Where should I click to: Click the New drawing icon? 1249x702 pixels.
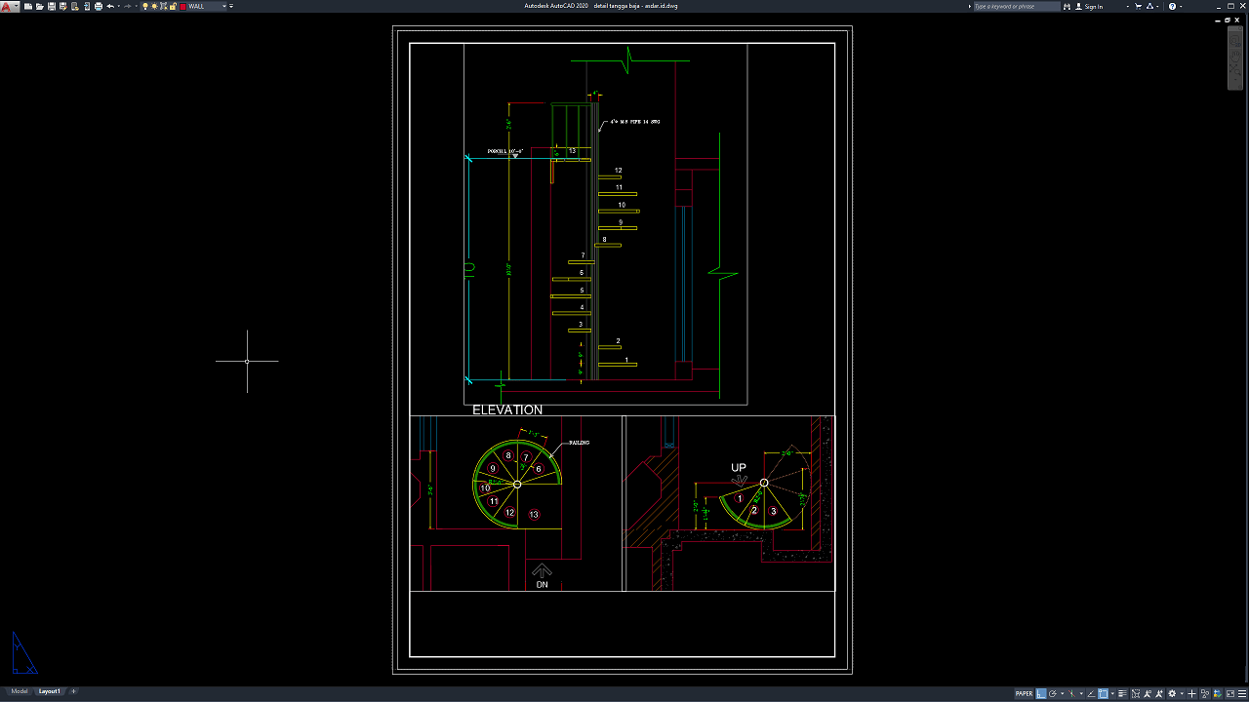coord(28,6)
